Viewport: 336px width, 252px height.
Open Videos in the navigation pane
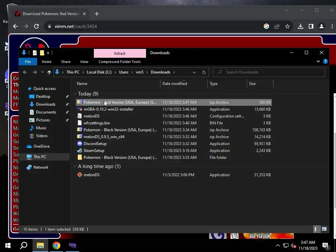[42, 136]
